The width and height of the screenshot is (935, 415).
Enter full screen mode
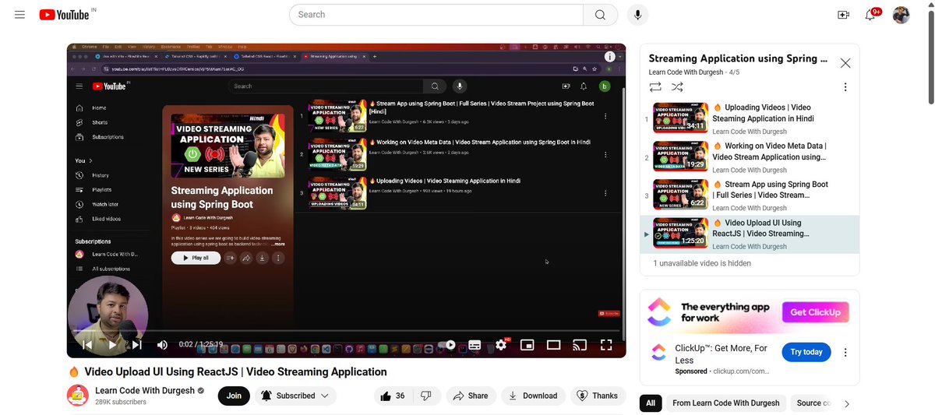(606, 345)
